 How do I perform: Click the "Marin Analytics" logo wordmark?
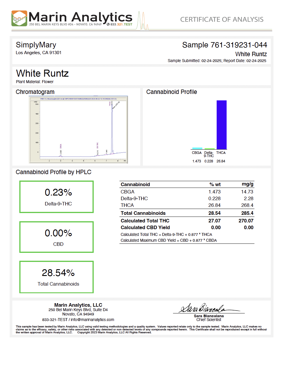coord(81,17)
